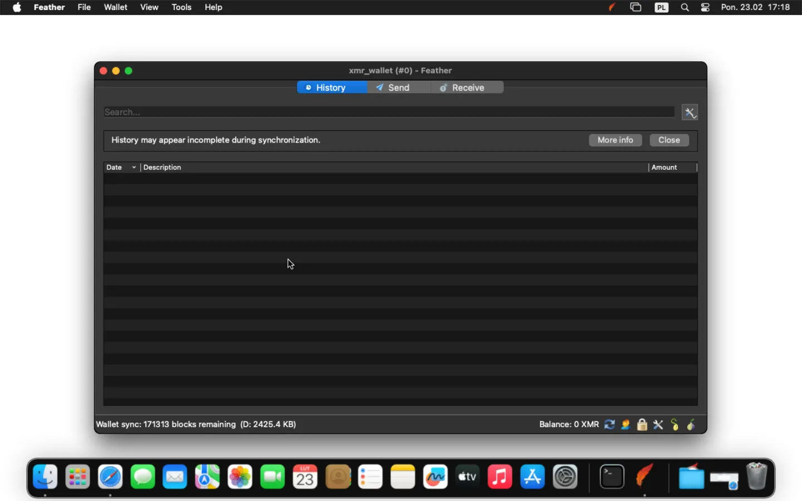
Task: Open Spotlight search in the menu bar
Action: click(x=685, y=7)
